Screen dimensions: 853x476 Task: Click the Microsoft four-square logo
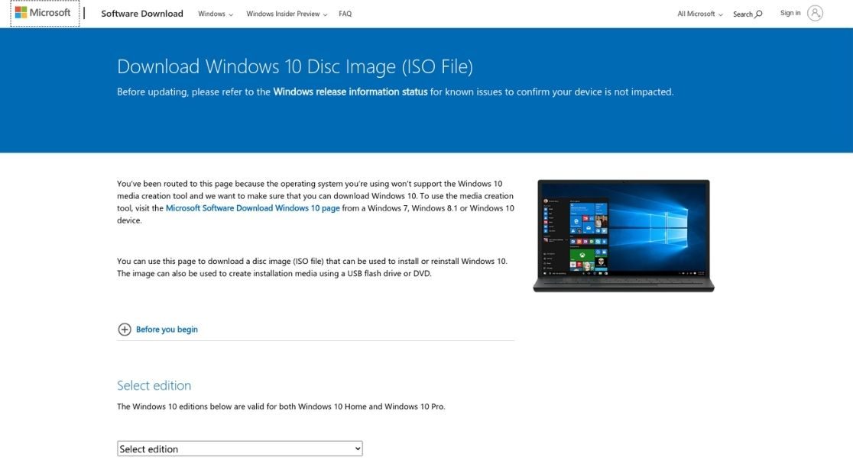click(x=21, y=13)
